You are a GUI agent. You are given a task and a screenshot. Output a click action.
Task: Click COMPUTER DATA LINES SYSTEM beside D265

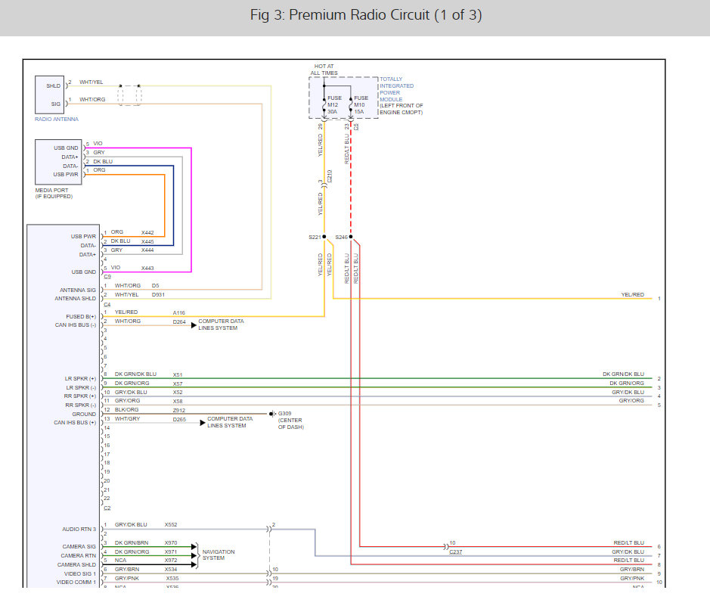tap(230, 422)
